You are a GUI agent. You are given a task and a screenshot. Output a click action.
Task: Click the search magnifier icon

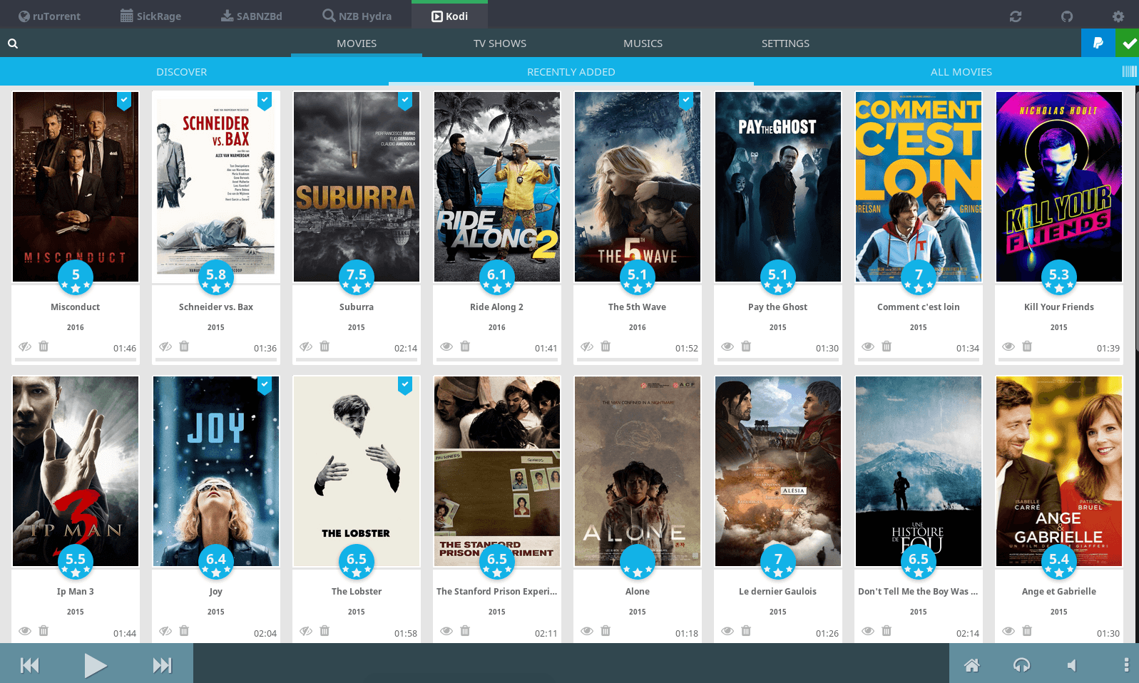tap(13, 43)
